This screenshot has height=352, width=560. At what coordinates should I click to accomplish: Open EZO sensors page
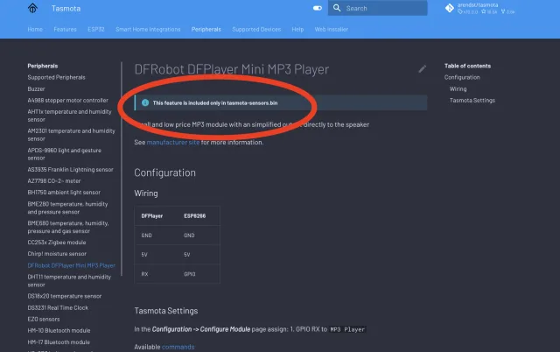click(x=44, y=319)
